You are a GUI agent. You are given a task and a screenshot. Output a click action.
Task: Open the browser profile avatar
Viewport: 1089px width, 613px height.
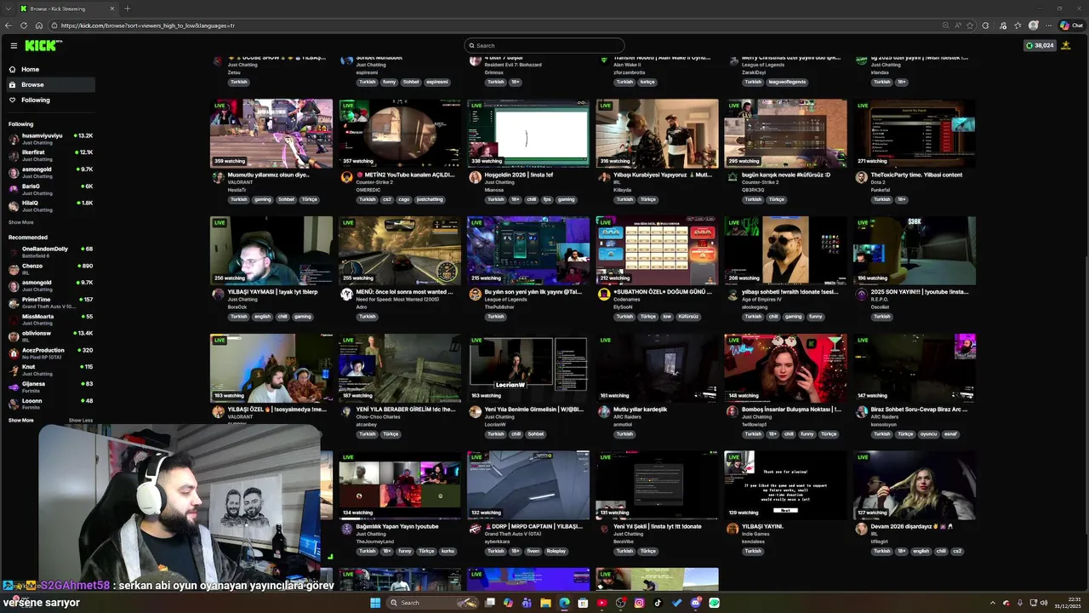[1034, 26]
